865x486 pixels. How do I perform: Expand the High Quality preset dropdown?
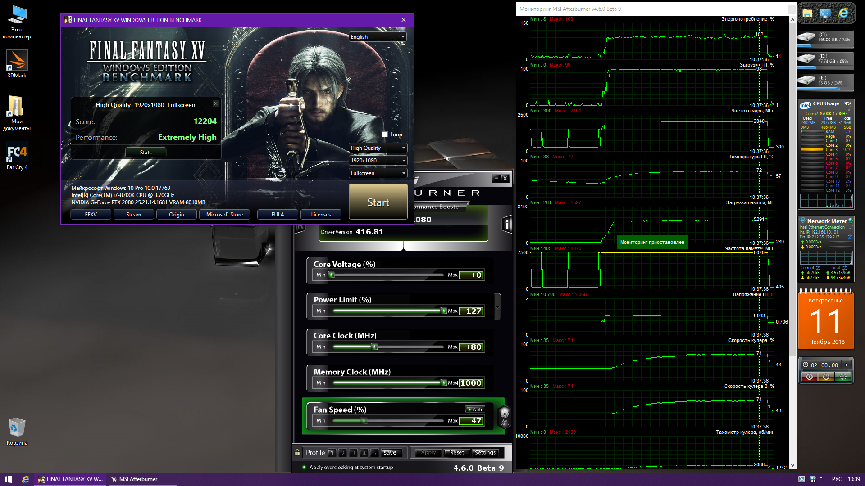coord(378,148)
